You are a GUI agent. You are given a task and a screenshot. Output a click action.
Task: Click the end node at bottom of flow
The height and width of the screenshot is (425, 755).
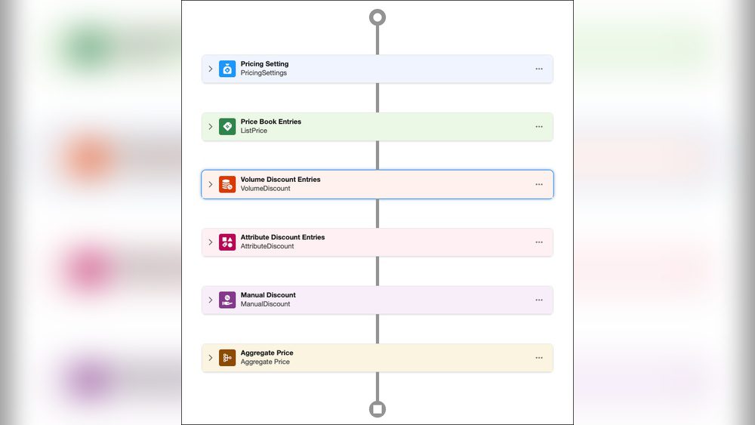[377, 409]
